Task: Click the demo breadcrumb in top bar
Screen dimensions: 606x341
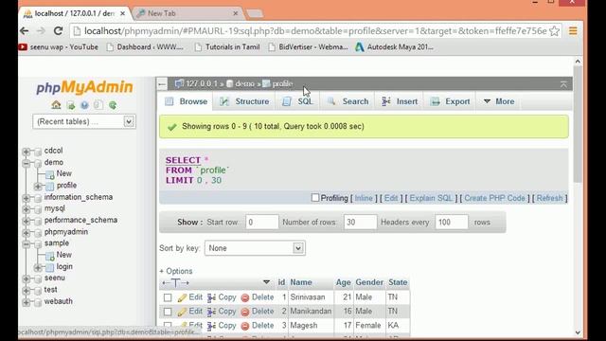Action: (244, 83)
